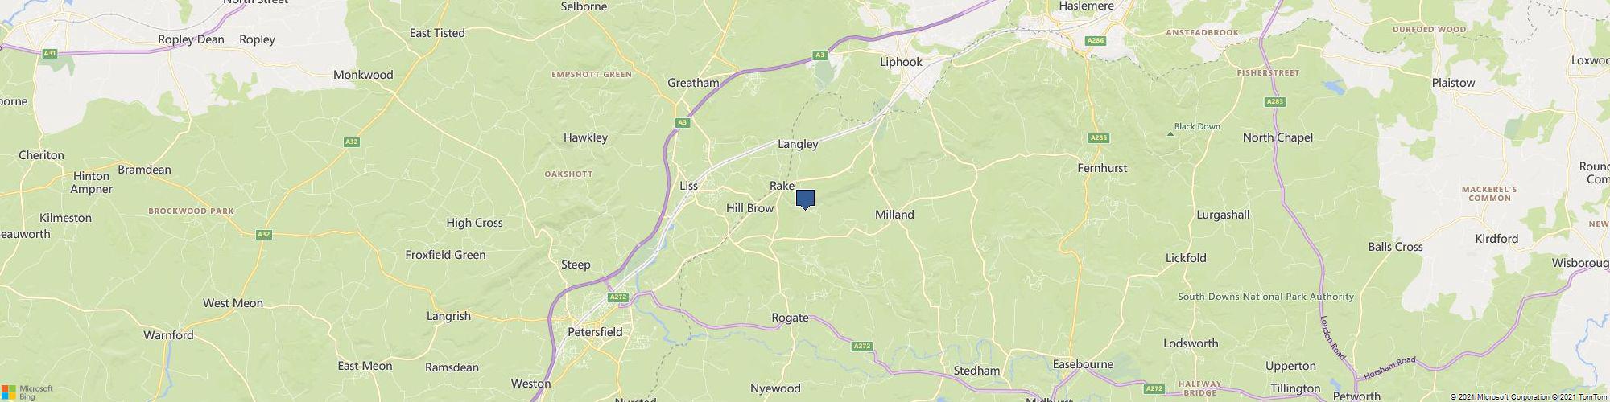Click the Froxfield Green label
The width and height of the screenshot is (1610, 402).
pos(445,255)
